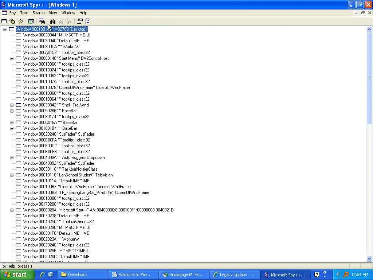Click the Desktop root window icon
This screenshot has width=373, height=280.
(12, 29)
